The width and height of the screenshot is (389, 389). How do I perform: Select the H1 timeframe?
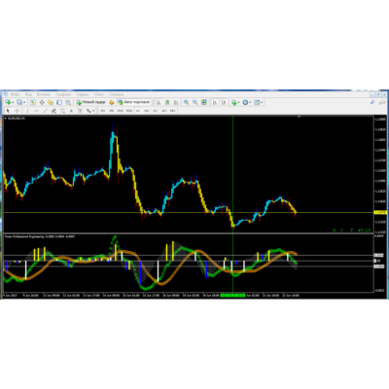(x=138, y=111)
